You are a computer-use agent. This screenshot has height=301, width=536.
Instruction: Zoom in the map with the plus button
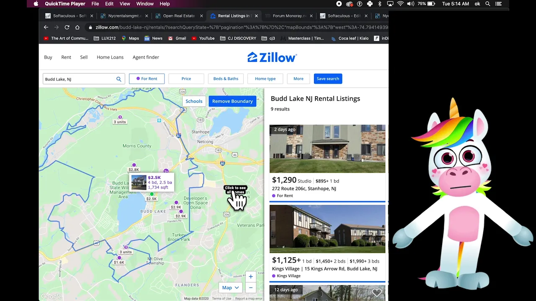click(x=250, y=276)
